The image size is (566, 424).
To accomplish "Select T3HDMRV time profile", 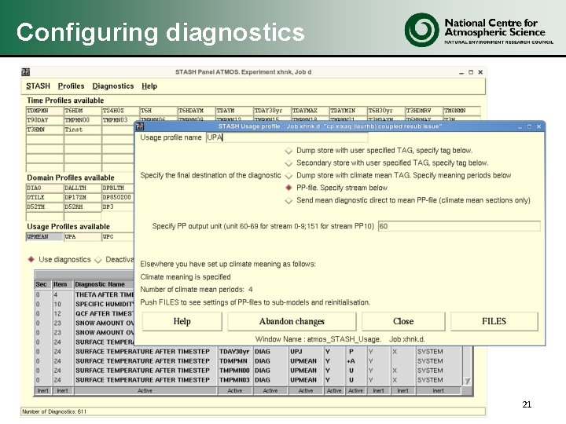I will click(x=424, y=111).
